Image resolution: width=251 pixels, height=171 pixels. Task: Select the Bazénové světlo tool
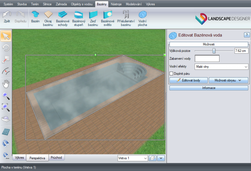[x=108, y=18]
